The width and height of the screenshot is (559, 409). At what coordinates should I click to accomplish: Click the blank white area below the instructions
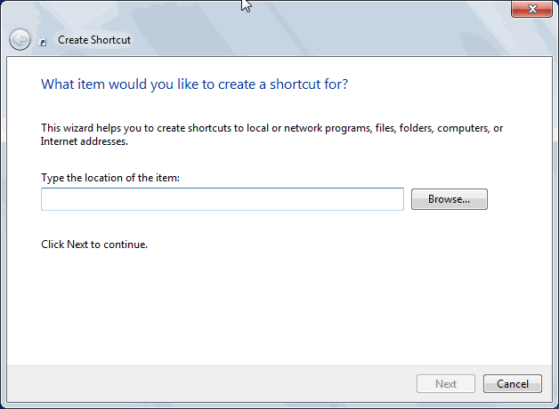278,306
